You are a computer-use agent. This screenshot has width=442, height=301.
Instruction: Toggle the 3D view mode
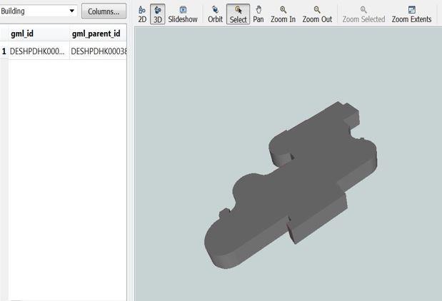click(x=158, y=14)
